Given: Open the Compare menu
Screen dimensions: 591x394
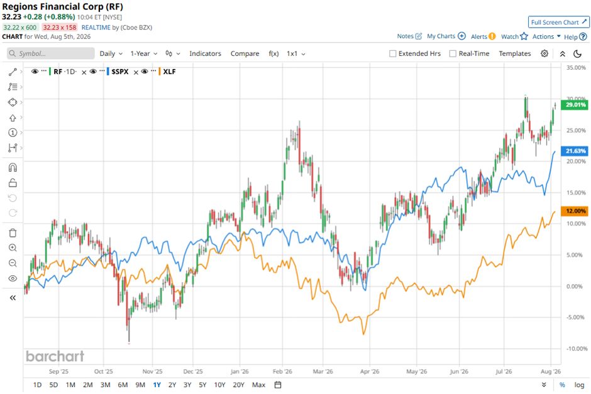Looking at the screenshot, I should point(245,53).
